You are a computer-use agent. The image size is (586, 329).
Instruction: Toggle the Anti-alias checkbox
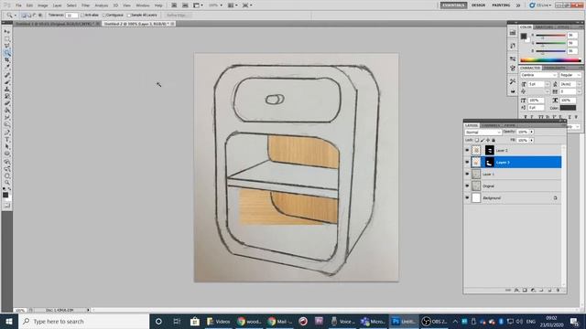tap(82, 16)
